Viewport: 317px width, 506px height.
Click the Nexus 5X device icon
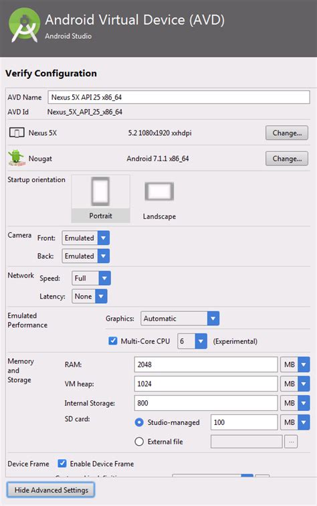pyautogui.click(x=17, y=133)
